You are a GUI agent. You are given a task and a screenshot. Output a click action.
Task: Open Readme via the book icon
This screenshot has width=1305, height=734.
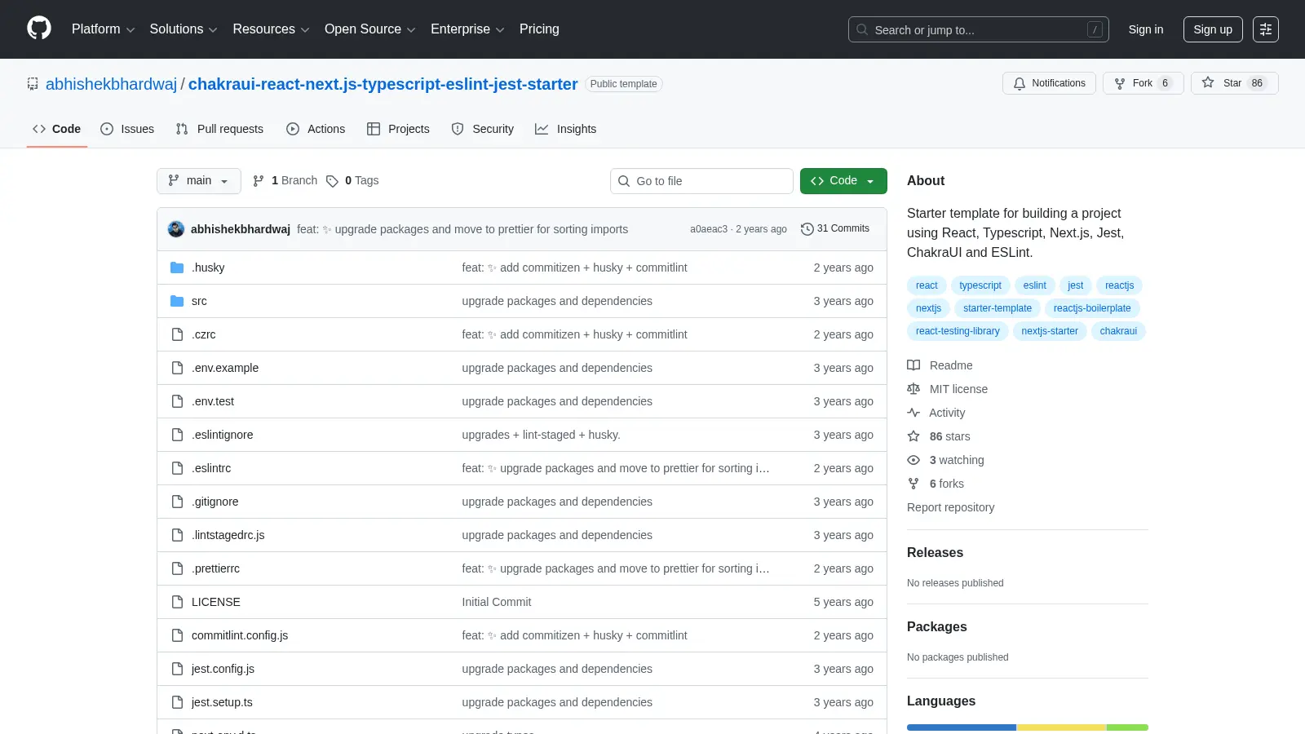[913, 365]
